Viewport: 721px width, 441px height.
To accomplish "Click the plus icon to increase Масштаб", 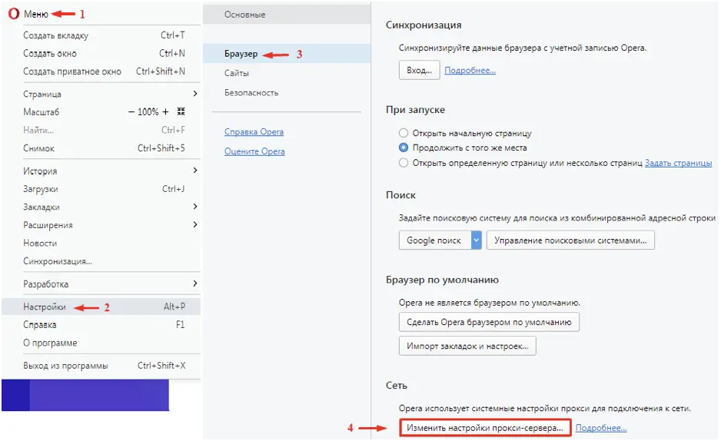I will (165, 112).
